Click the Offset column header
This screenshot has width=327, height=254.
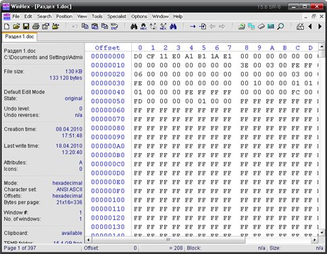point(107,47)
